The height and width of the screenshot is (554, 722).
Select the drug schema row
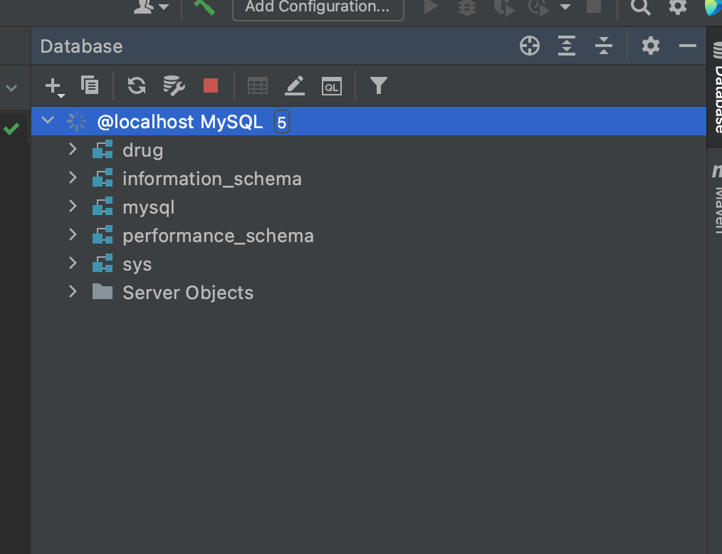click(x=368, y=150)
